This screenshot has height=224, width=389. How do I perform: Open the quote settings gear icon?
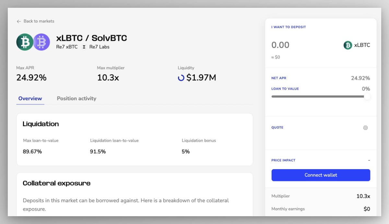click(x=365, y=128)
